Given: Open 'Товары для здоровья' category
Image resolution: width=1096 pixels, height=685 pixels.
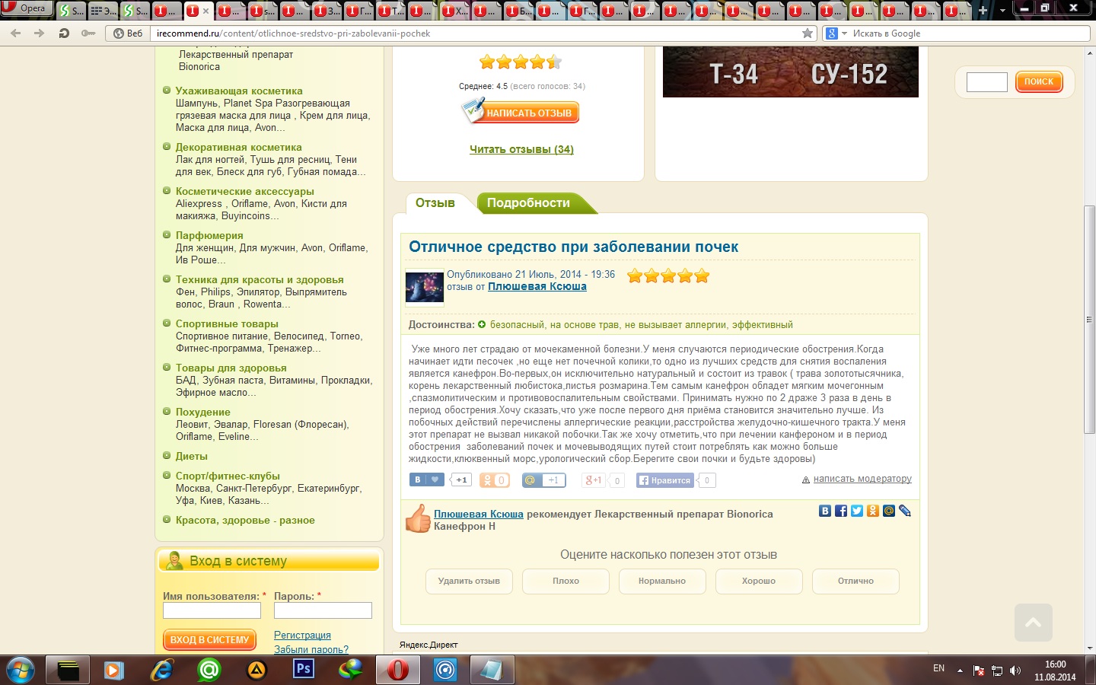Looking at the screenshot, I should coord(231,368).
